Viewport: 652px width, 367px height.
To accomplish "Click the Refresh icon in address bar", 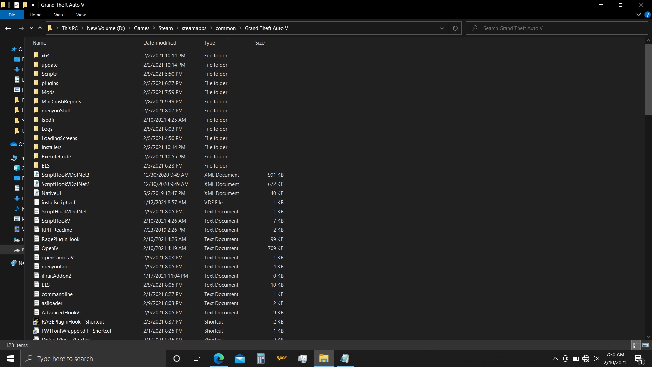I will pyautogui.click(x=455, y=28).
